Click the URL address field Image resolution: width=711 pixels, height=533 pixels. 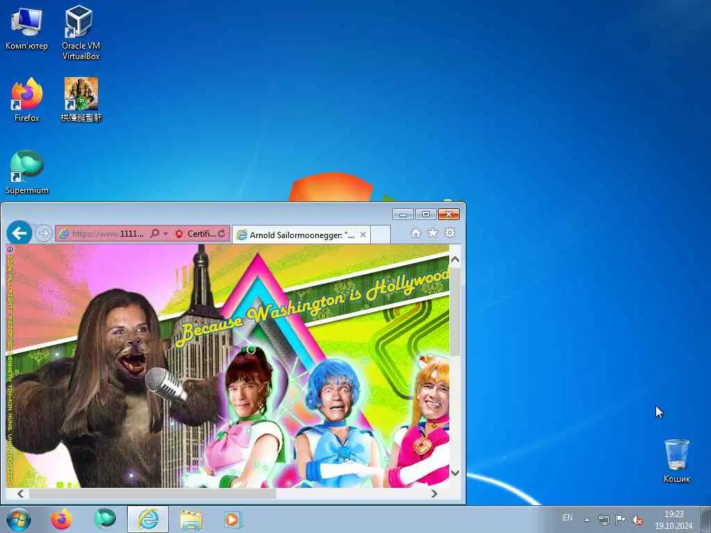pyautogui.click(x=108, y=234)
